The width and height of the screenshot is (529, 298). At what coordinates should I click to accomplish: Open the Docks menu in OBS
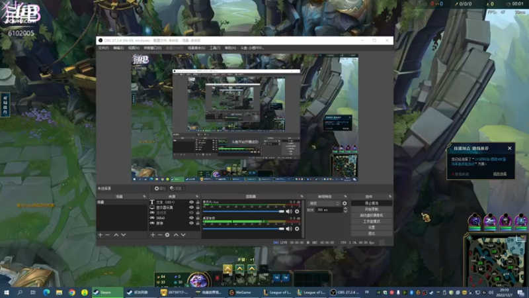coord(153,48)
